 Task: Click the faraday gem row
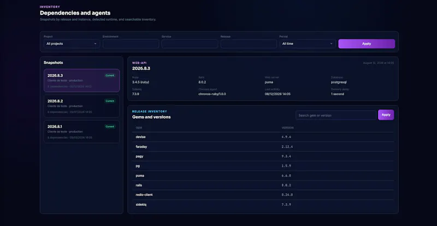(x=263, y=147)
